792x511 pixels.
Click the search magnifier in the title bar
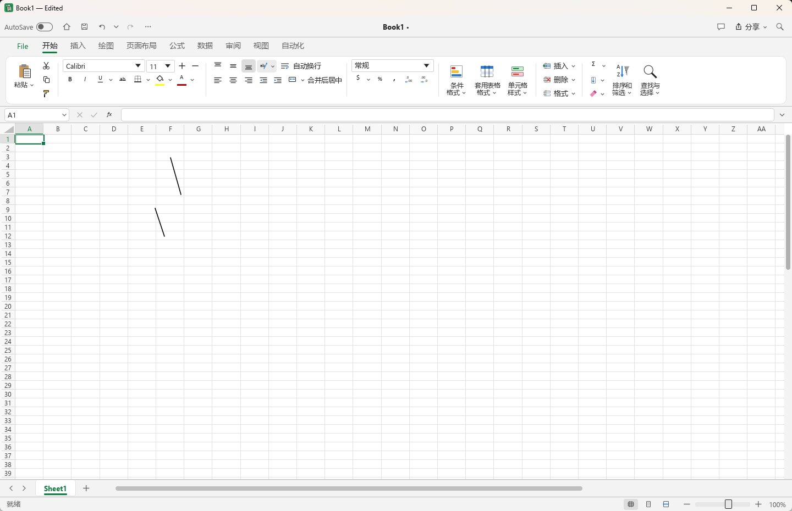coord(780,27)
